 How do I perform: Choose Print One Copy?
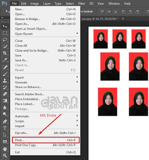[45, 145]
